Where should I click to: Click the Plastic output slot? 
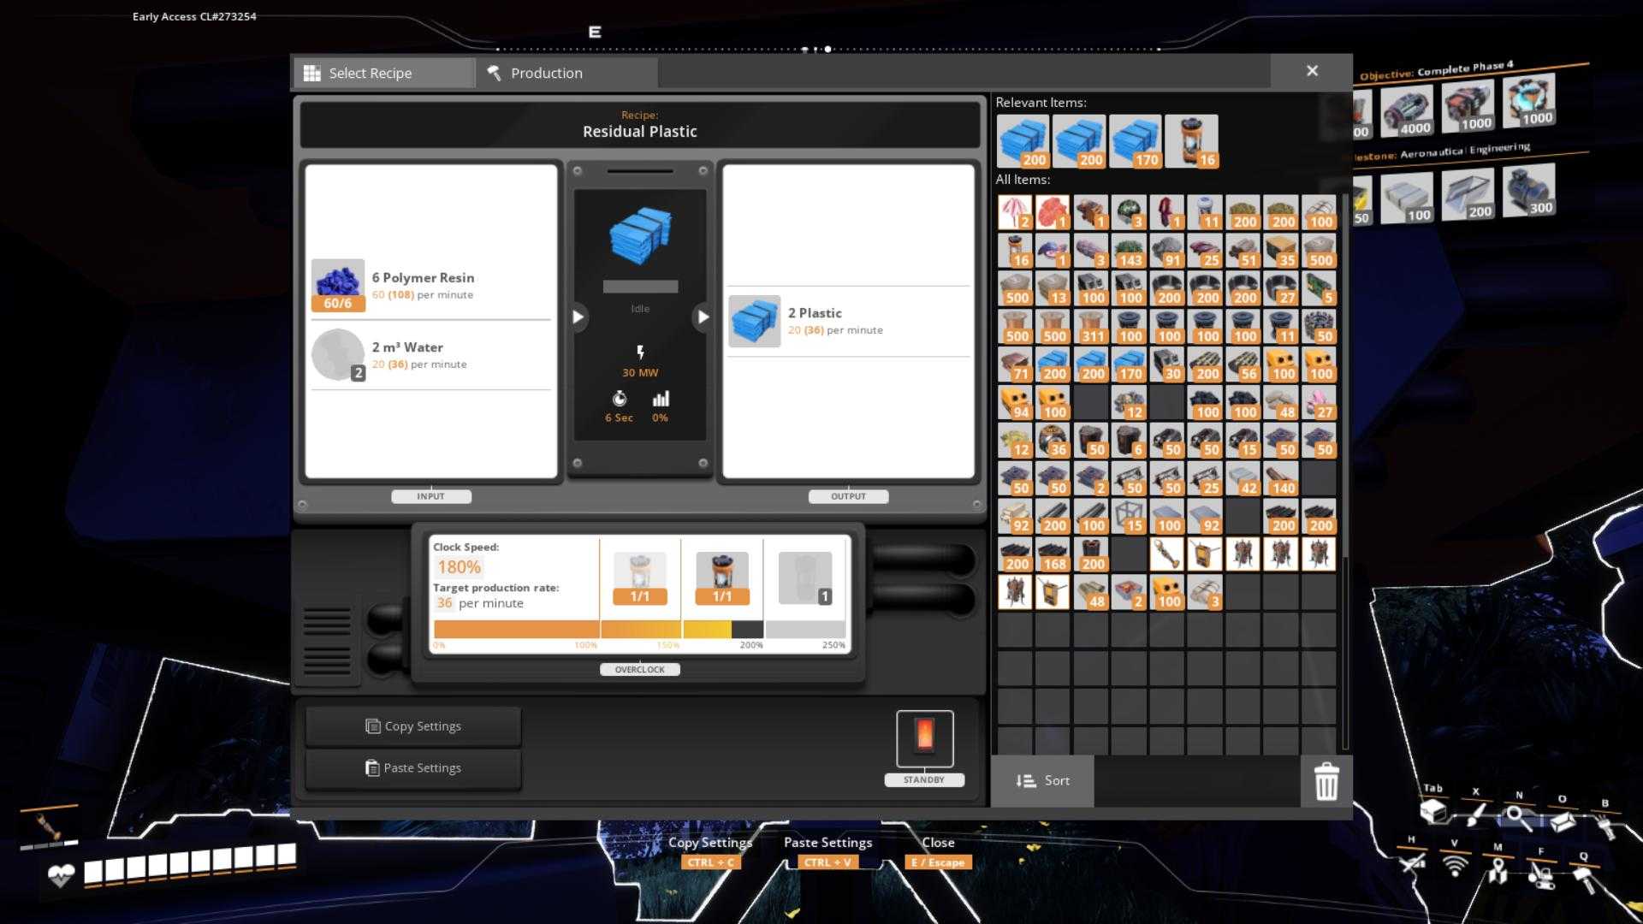point(754,321)
